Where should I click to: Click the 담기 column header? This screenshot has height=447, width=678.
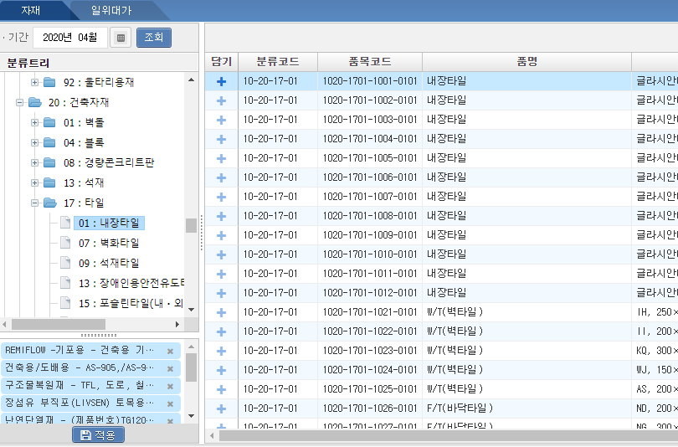221,62
